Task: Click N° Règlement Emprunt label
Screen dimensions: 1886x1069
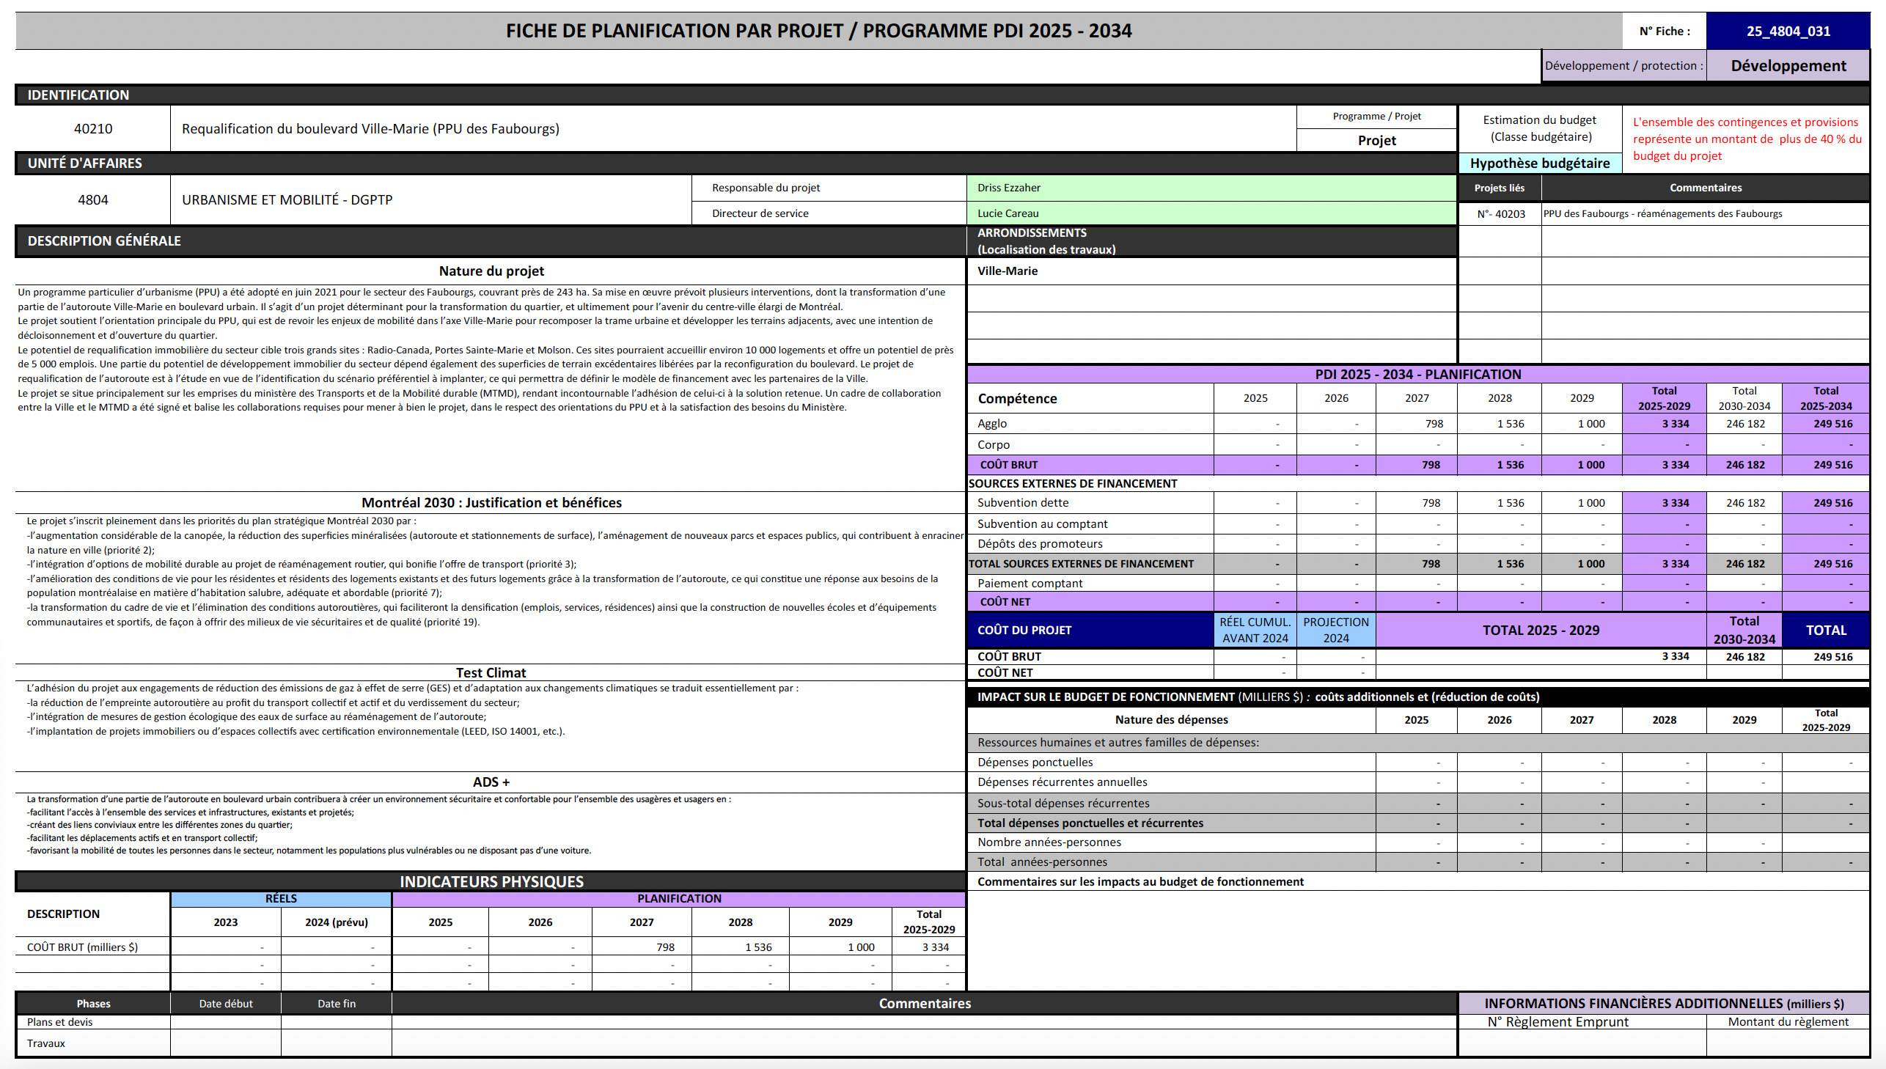Action: coord(1557,1022)
